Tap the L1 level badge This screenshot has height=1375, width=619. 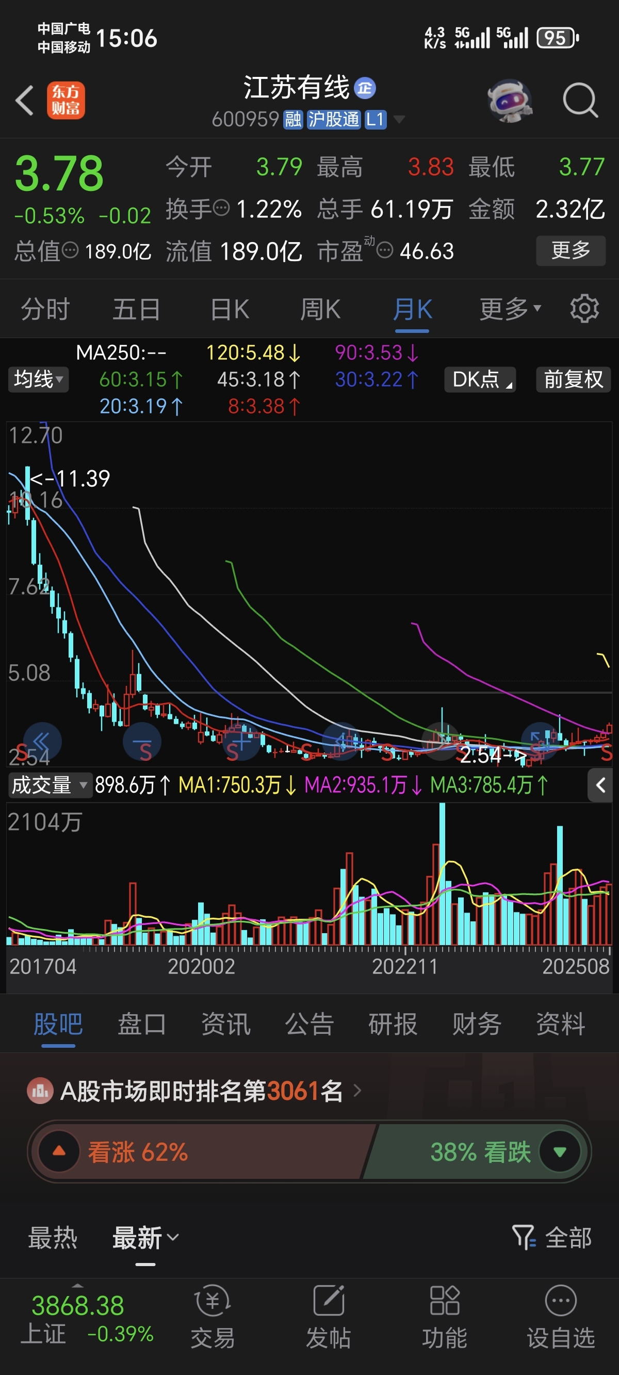tap(375, 119)
